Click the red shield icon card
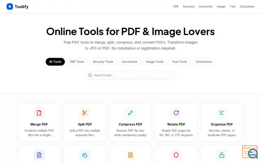This screenshot has width=261, height=163. (x=176, y=154)
